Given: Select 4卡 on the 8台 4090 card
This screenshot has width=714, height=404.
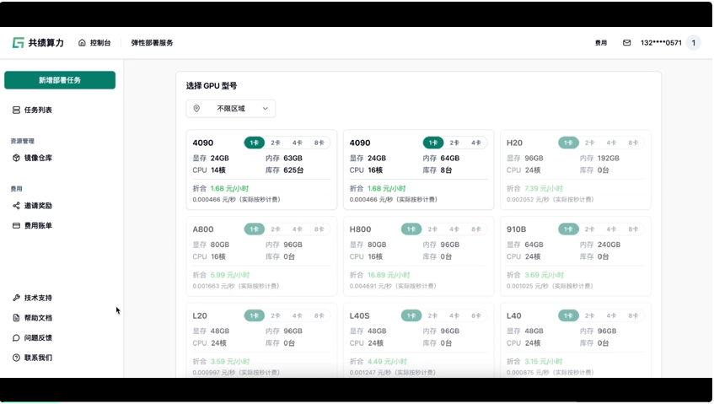Looking at the screenshot, I should tap(476, 143).
